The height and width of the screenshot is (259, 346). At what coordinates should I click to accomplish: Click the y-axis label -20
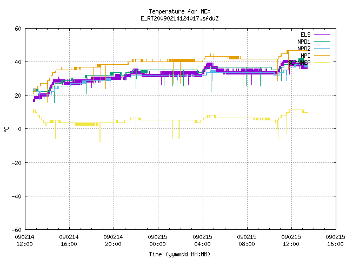click(17, 163)
